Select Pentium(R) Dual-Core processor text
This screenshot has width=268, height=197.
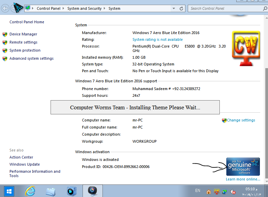[x=179, y=48]
